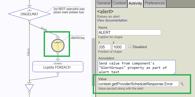Edit the Value field context.getProviderScheduleResponse.Error
The image size is (195, 97).
138,84
